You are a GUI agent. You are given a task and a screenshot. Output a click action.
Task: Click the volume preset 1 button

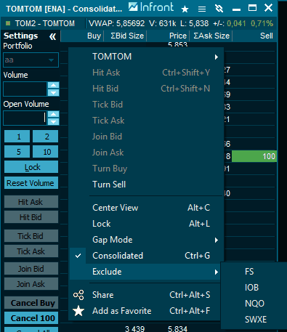(x=17, y=137)
